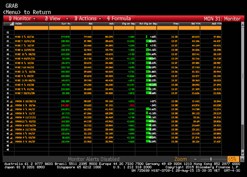Select ticker VENZ 7 03/31/38

(25, 93)
